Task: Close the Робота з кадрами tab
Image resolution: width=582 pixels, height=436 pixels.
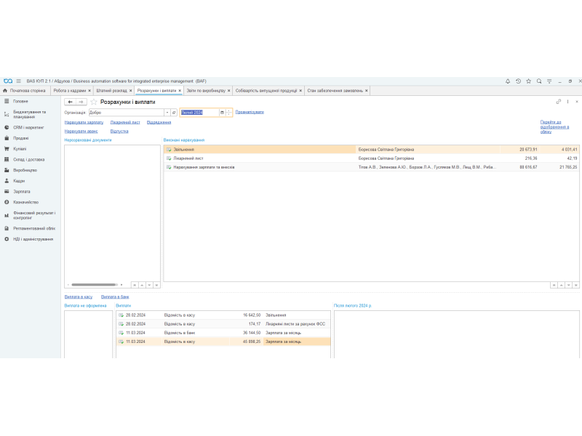Action: 89,90
